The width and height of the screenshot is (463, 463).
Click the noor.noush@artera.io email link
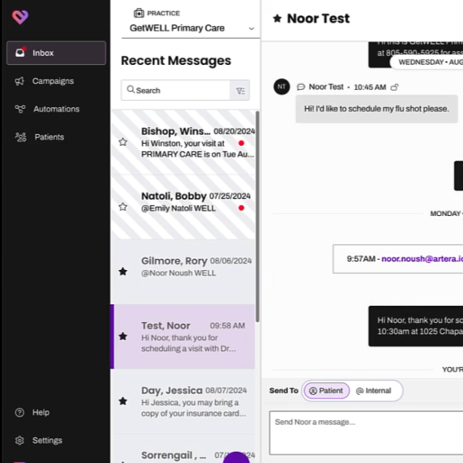click(422, 259)
